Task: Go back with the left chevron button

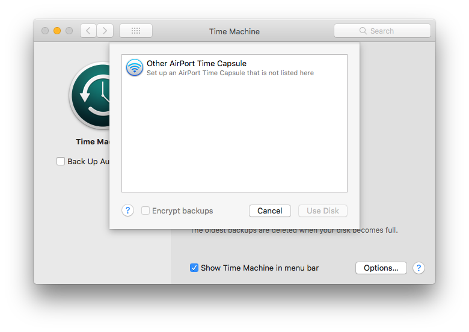Action: click(x=88, y=31)
